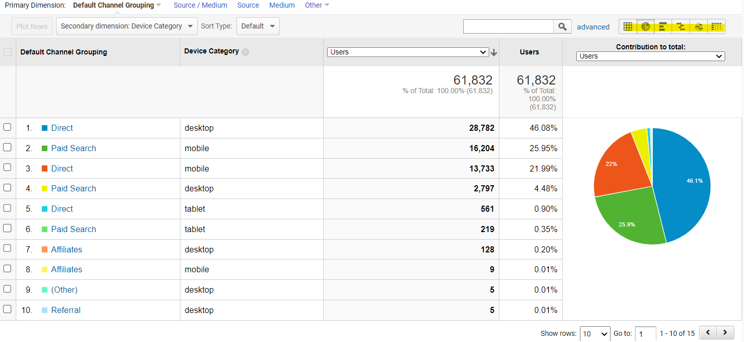Open the Show rows dropdown
Image resolution: width=744 pixels, height=342 pixels.
tap(595, 334)
